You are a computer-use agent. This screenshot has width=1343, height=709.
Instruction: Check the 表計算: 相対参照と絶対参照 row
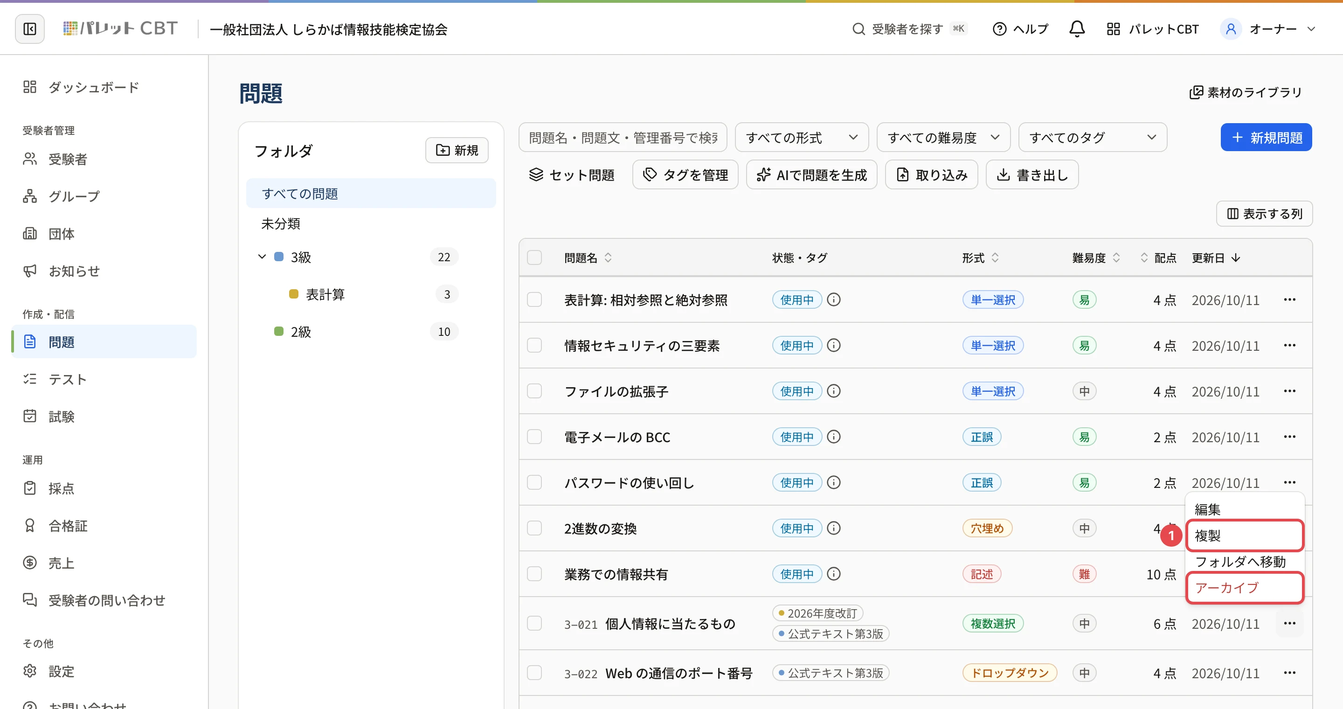click(534, 300)
